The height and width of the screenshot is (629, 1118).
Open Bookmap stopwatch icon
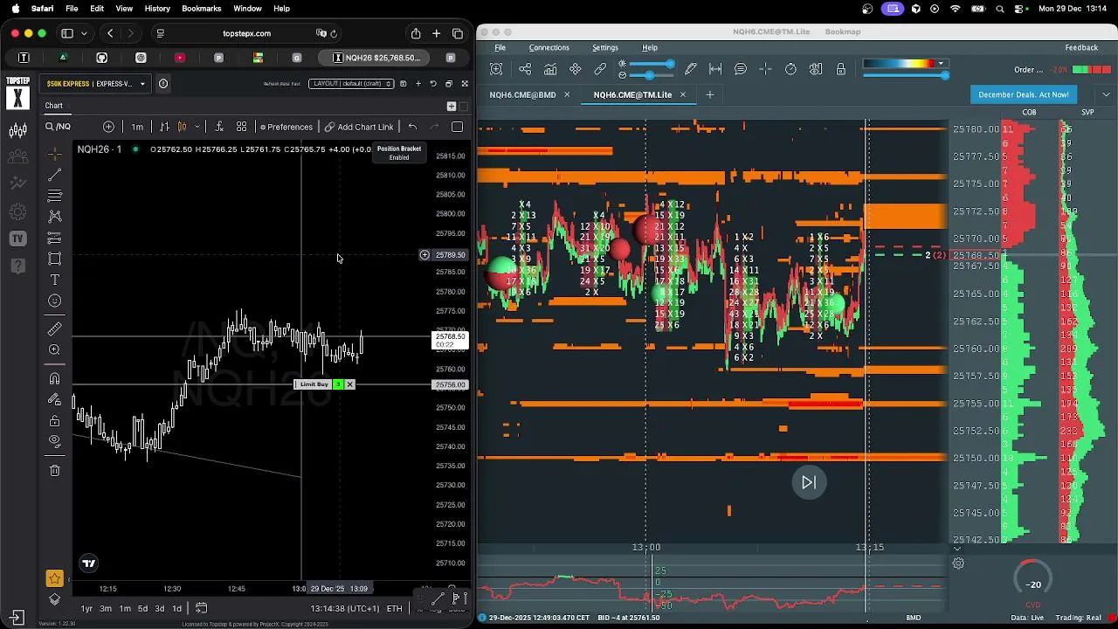pos(790,69)
